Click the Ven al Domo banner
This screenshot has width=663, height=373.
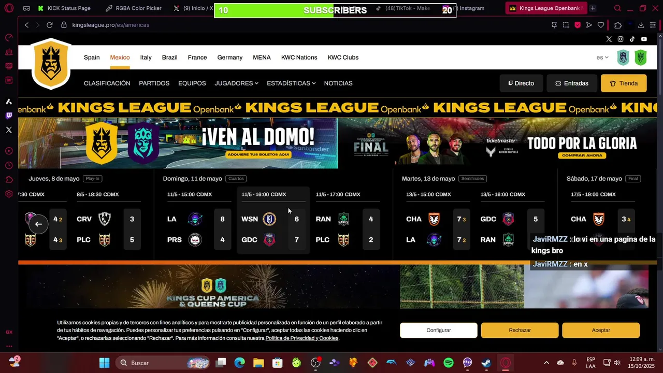click(178, 143)
